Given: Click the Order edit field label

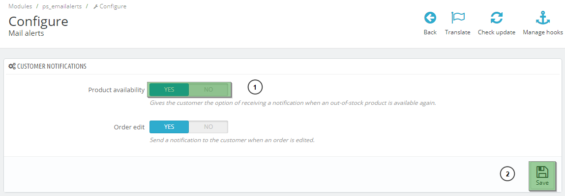Looking at the screenshot, I should coord(129,127).
